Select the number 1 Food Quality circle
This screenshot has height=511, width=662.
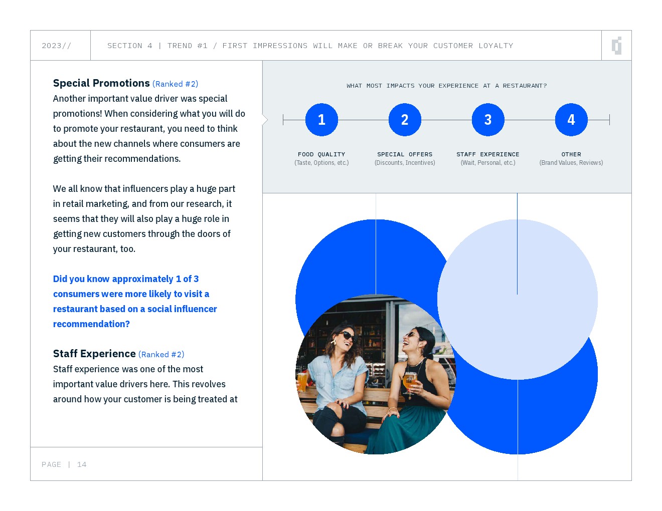click(321, 120)
